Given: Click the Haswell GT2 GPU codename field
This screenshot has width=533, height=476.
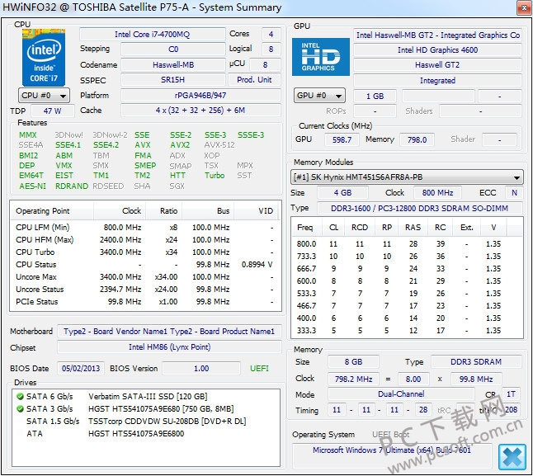Looking at the screenshot, I should pyautogui.click(x=437, y=65).
